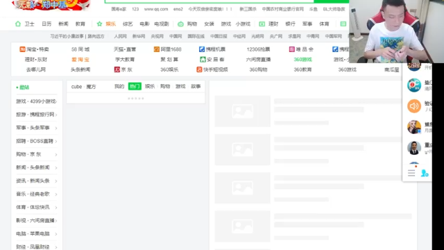The width and height of the screenshot is (444, 250).
Task: Click the orange speaker notification icon in chat panel
Action: pyautogui.click(x=414, y=106)
